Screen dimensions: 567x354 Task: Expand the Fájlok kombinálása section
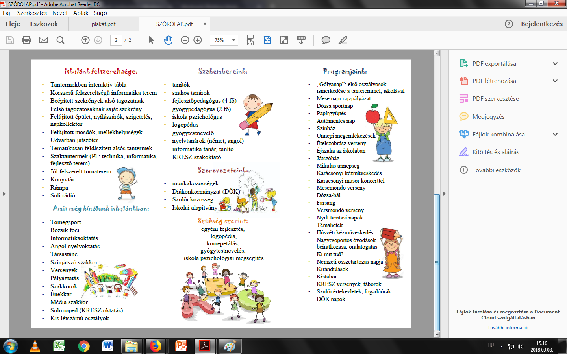(555, 134)
